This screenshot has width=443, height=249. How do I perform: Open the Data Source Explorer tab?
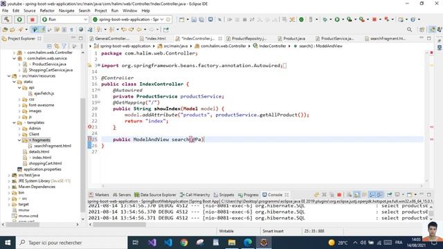pos(155,195)
